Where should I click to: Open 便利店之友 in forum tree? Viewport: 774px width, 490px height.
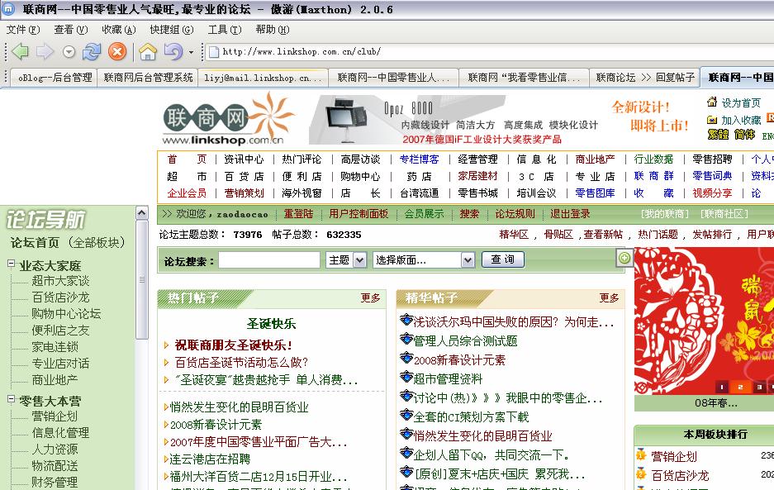[x=60, y=330]
